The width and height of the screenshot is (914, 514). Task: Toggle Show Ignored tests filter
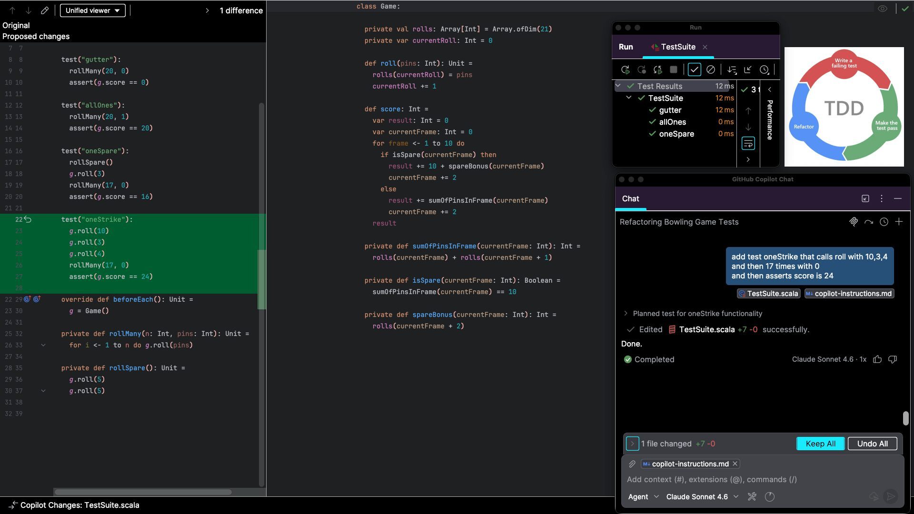[x=710, y=70]
